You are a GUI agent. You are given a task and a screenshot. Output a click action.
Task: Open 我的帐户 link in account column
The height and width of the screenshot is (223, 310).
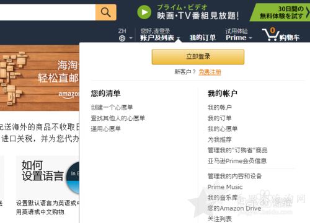pyautogui.click(x=219, y=107)
